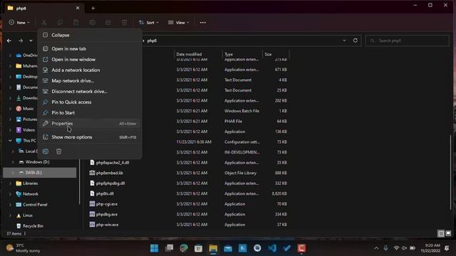Click the file list vertical scrollbar
This screenshot has width=456, height=256.
[451, 172]
